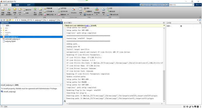Open Command Window panel actions menu button
This screenshot has width=202, height=108.
pyautogui.click(x=164, y=23)
